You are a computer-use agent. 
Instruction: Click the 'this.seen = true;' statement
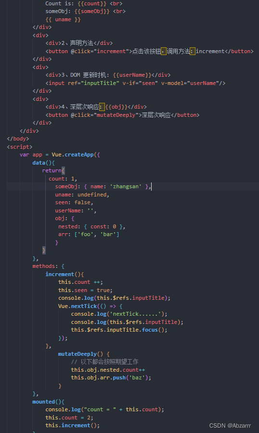tap(85, 290)
